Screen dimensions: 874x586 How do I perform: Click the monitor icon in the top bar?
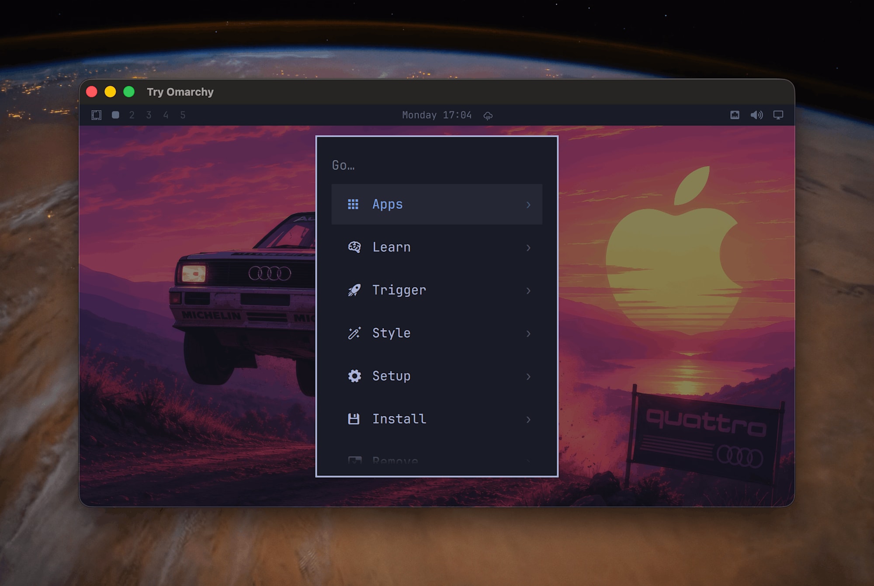(778, 115)
